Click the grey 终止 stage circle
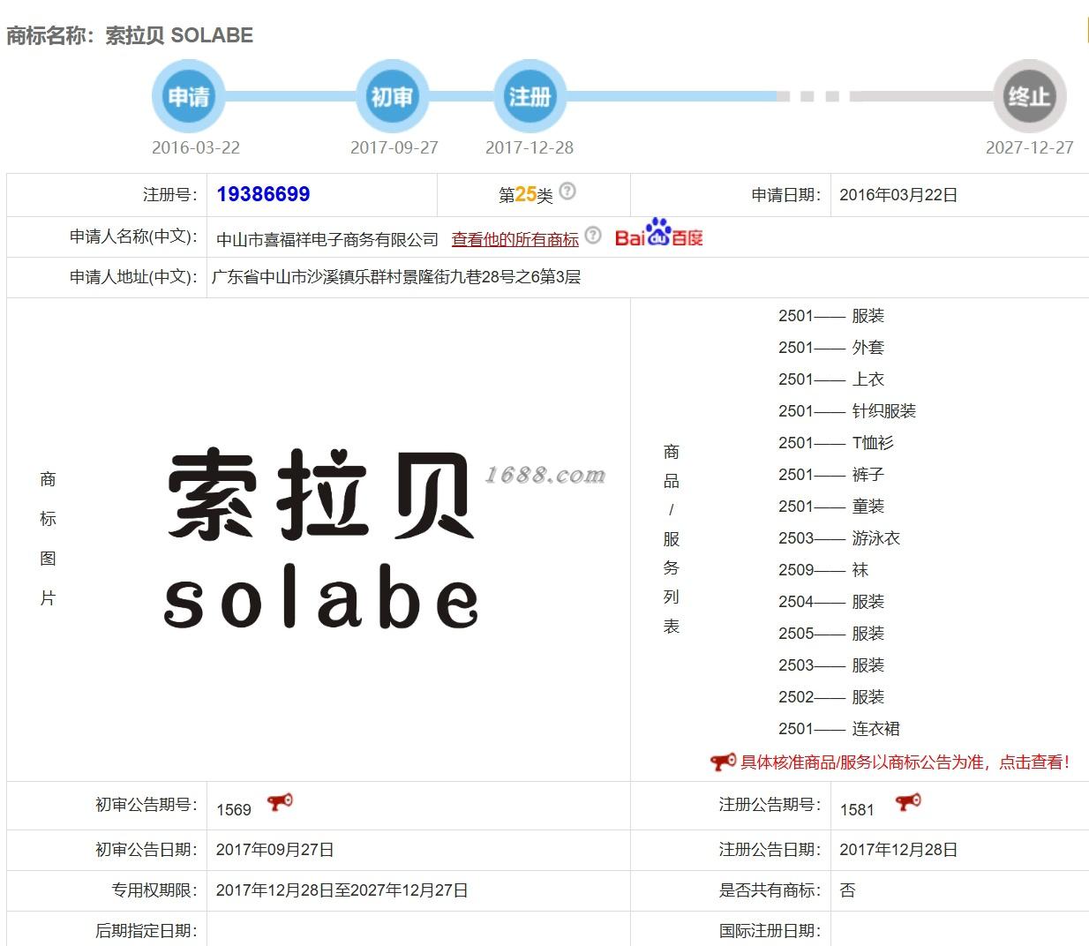This screenshot has width=1089, height=946. (1030, 96)
